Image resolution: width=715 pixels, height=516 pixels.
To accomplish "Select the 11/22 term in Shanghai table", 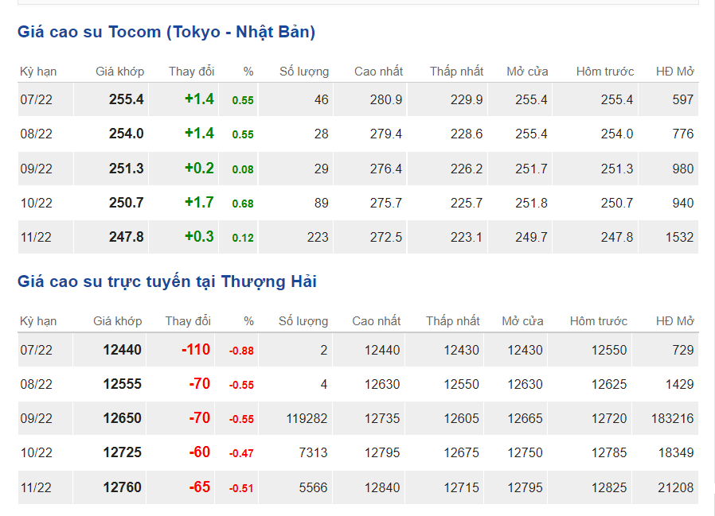I will pos(36,487).
